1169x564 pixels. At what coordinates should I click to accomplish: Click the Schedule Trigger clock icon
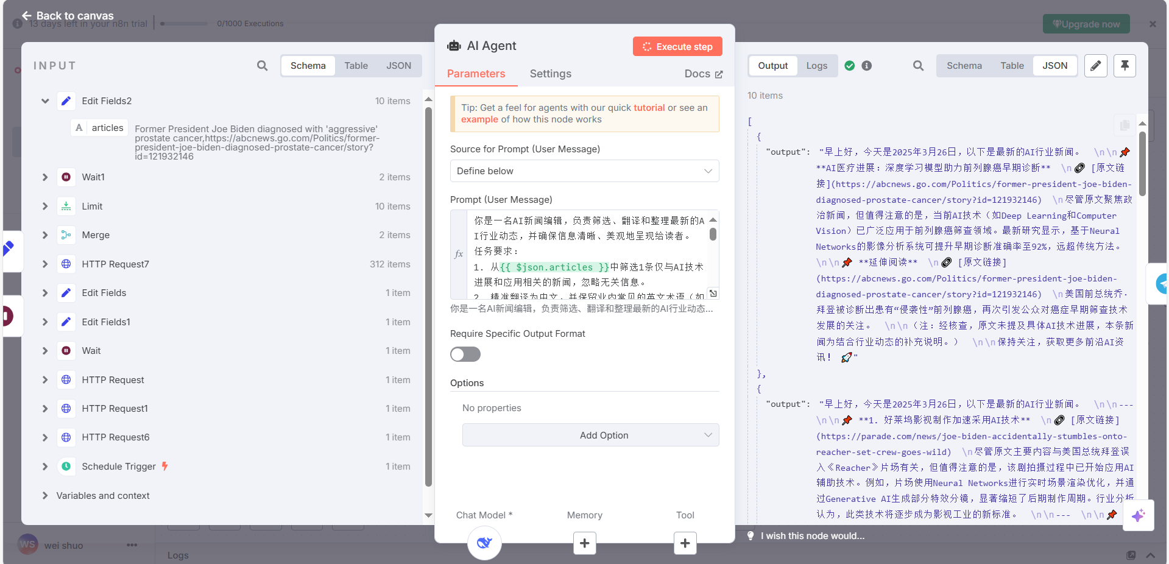(66, 467)
